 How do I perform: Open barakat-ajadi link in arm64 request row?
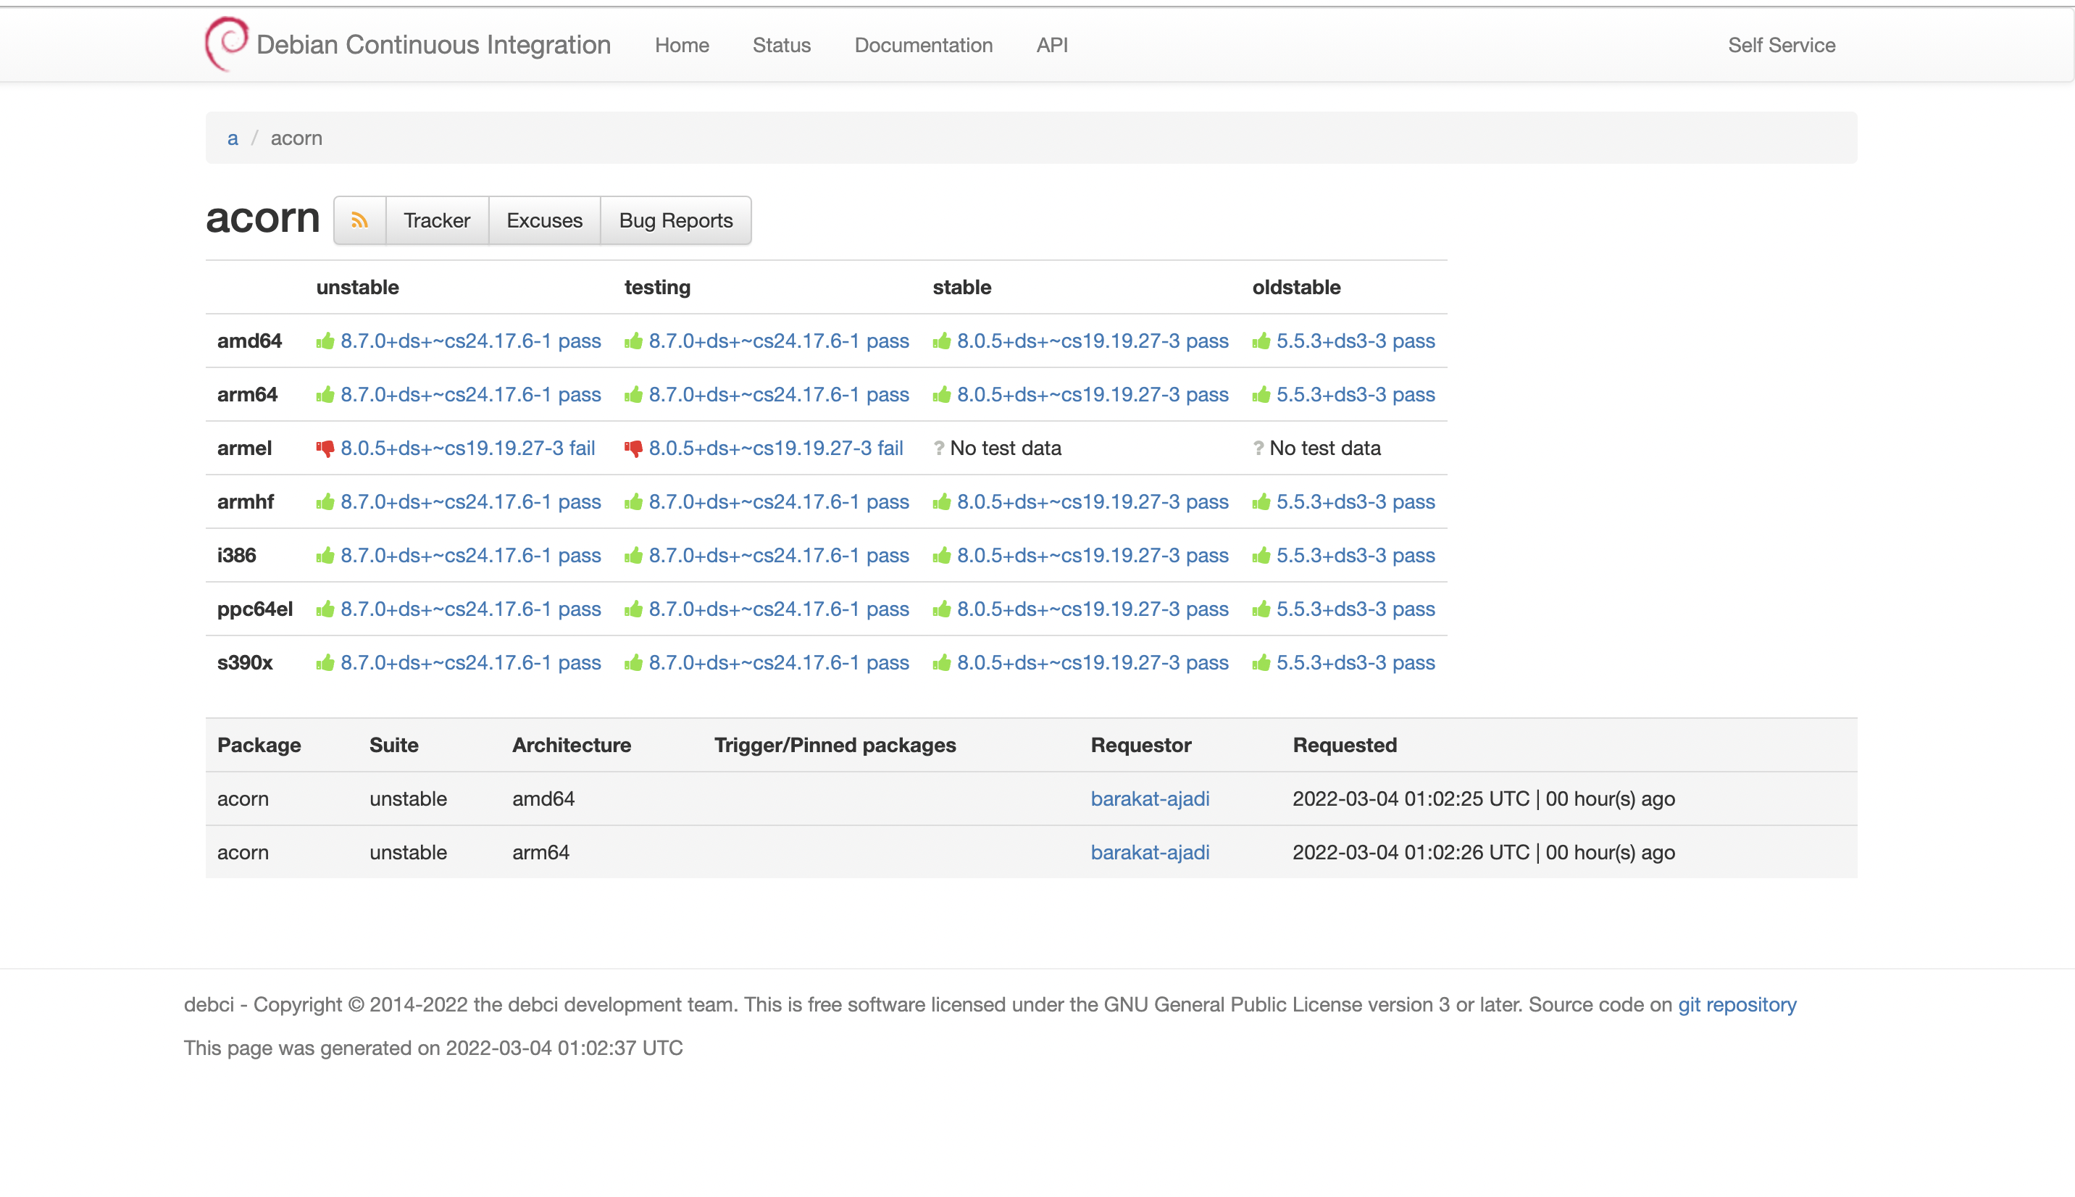(x=1151, y=853)
